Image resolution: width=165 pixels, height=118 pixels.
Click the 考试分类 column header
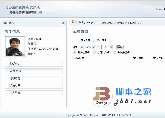pos(79,58)
